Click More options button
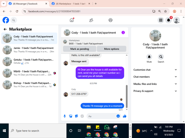185x138 pixels. [111, 49]
